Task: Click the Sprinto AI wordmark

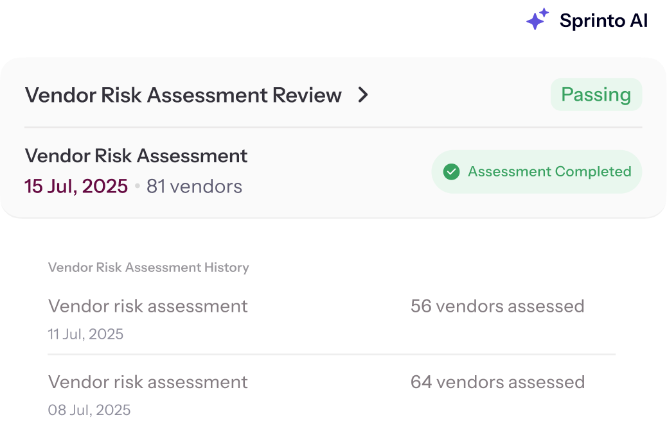Action: pyautogui.click(x=603, y=20)
